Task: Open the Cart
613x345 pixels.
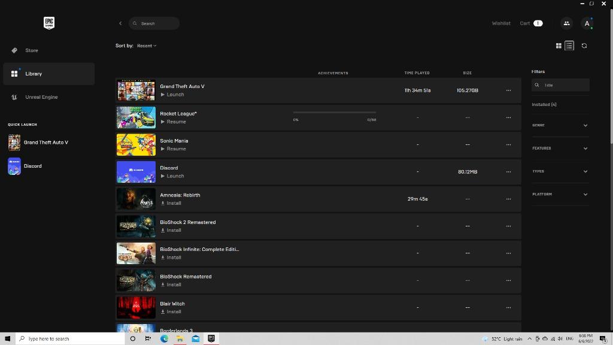Action: point(531,23)
